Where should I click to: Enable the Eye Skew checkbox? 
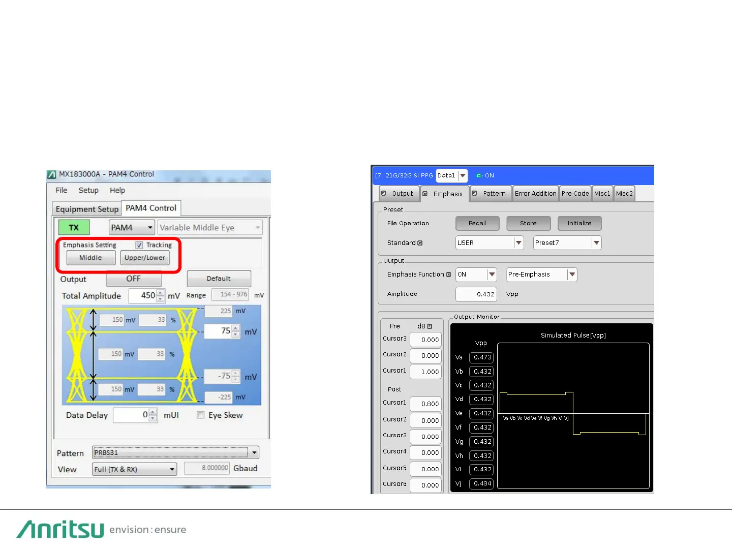pos(201,415)
